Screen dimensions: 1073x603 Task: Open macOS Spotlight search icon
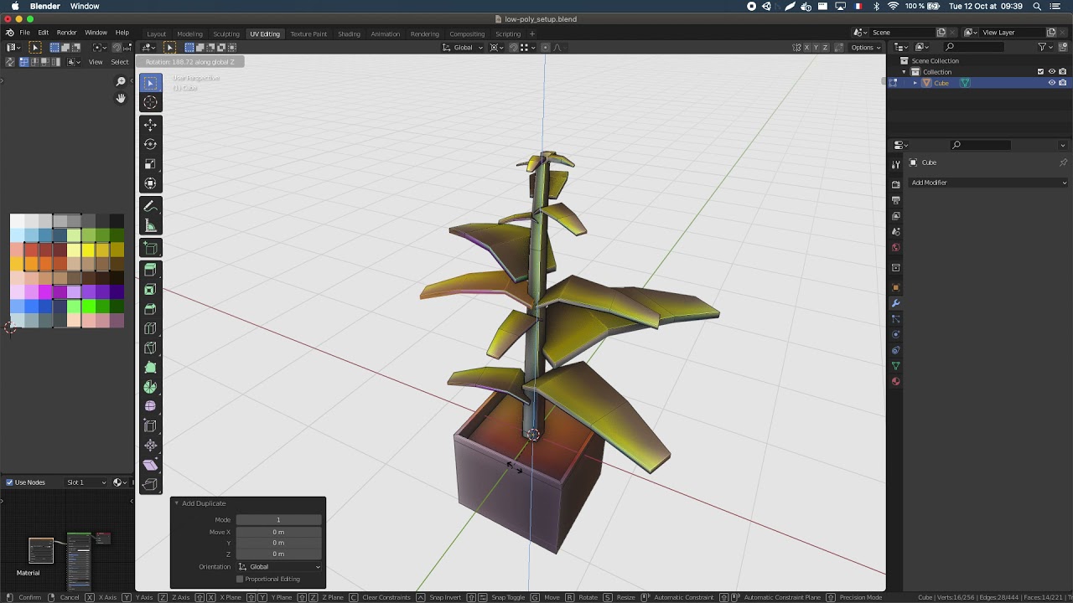click(x=1037, y=6)
